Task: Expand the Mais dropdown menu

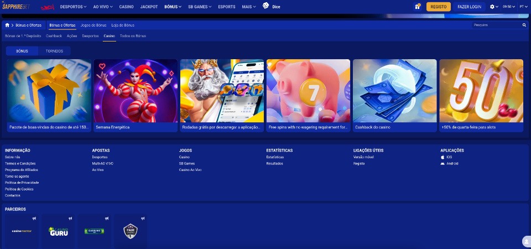Action: 249,7
